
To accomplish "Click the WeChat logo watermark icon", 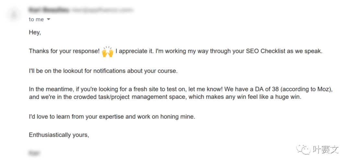I will pos(303,149).
